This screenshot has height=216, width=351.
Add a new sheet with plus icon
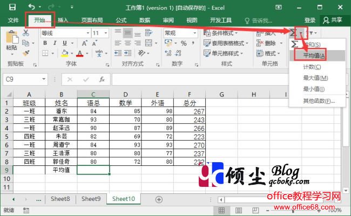(159, 199)
